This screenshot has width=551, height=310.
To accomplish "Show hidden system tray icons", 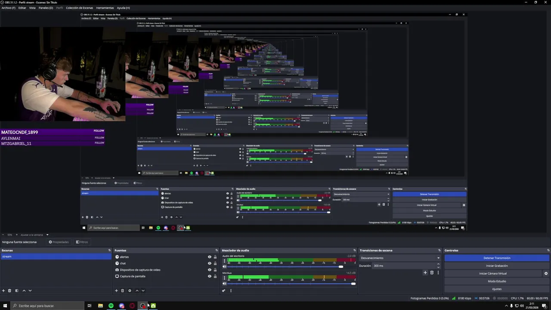I will [x=506, y=306].
